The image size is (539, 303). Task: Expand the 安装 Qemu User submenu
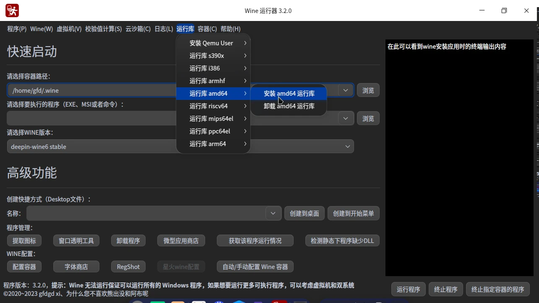[x=213, y=43]
